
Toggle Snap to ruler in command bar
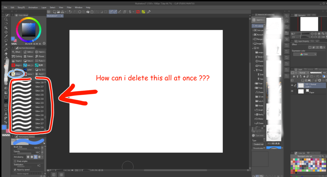111,12
